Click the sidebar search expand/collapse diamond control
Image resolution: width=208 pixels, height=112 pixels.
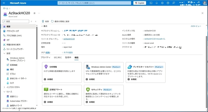click(x=31, y=22)
